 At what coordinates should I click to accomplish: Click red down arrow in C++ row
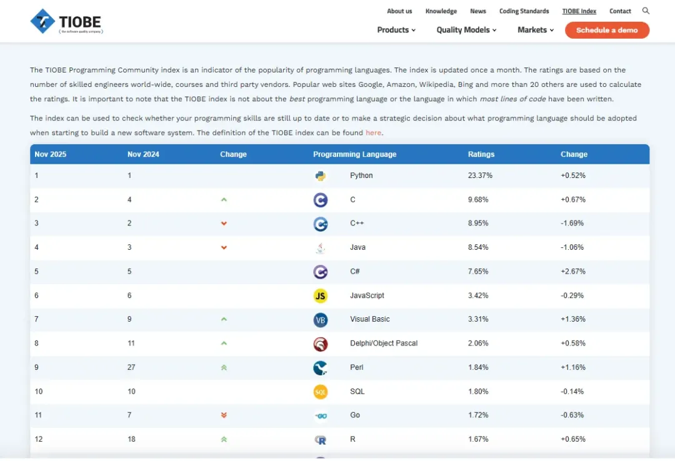coord(224,224)
